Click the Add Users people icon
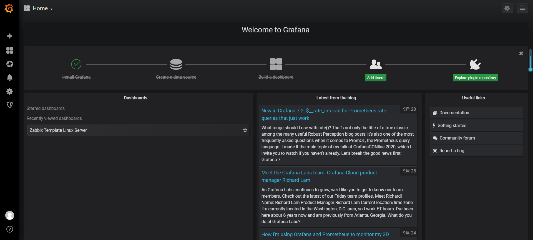The image size is (533, 240). pyautogui.click(x=376, y=64)
